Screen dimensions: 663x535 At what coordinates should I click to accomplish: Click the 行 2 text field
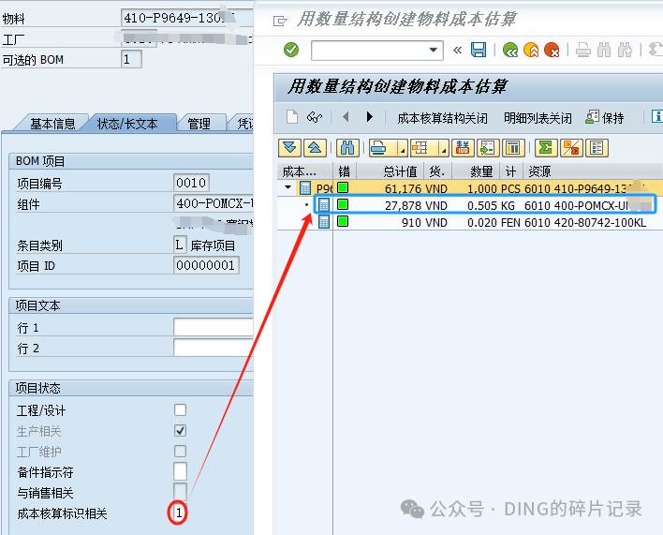[x=214, y=348]
